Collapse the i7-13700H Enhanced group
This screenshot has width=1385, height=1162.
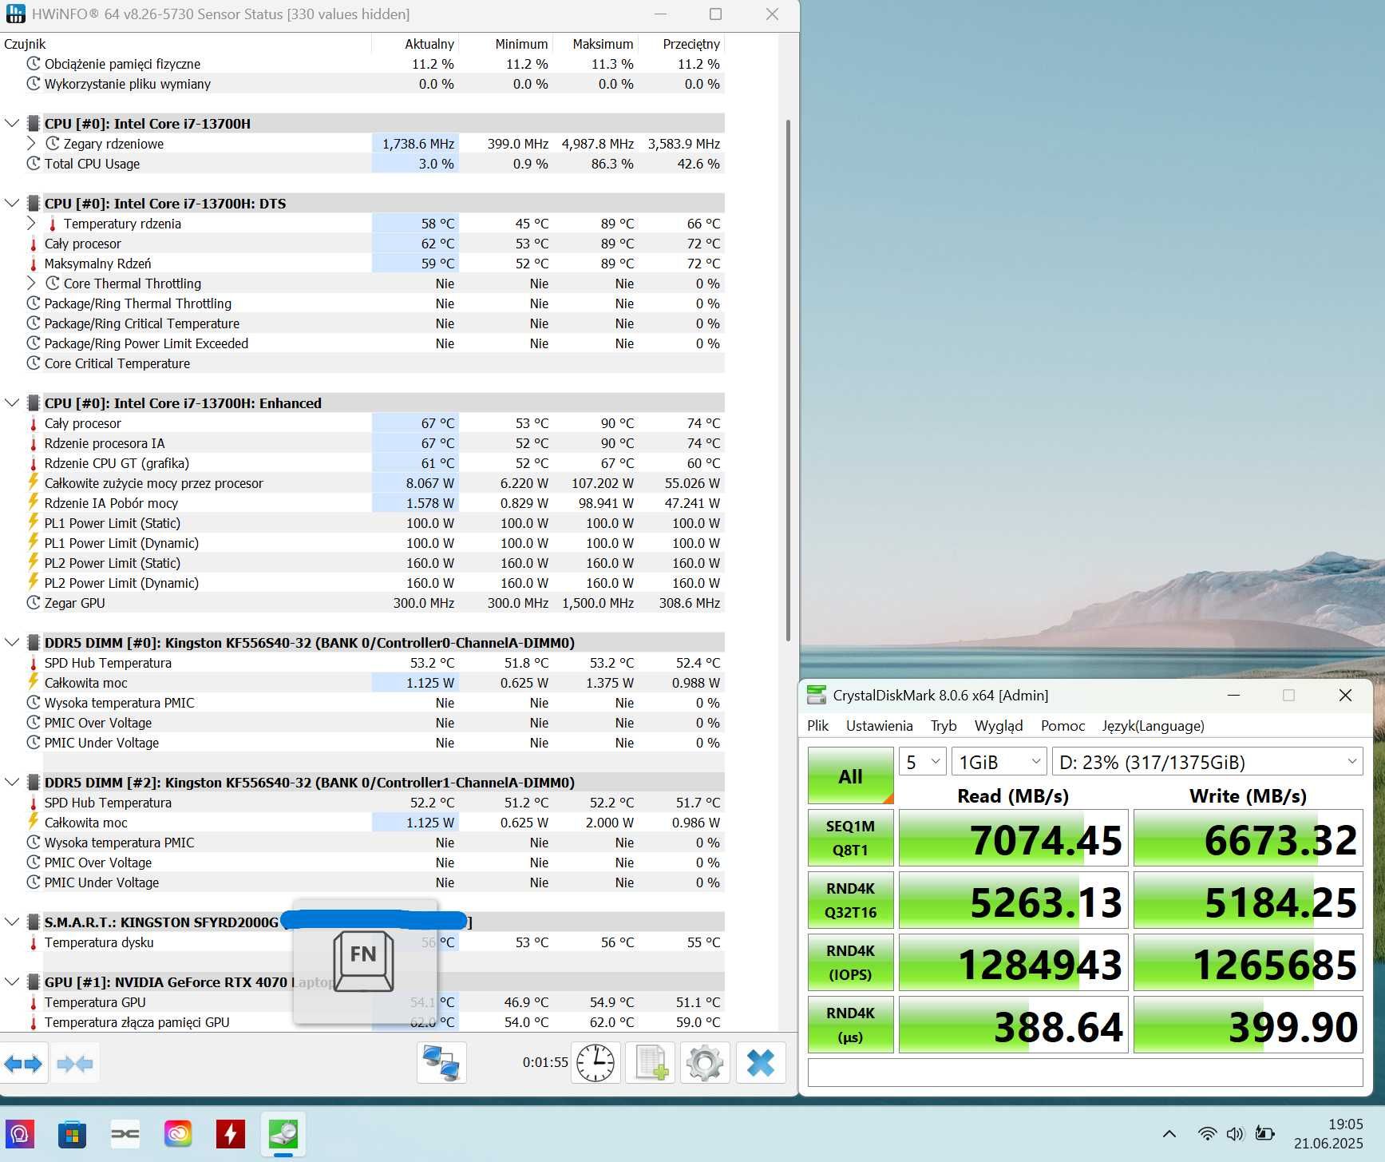12,403
